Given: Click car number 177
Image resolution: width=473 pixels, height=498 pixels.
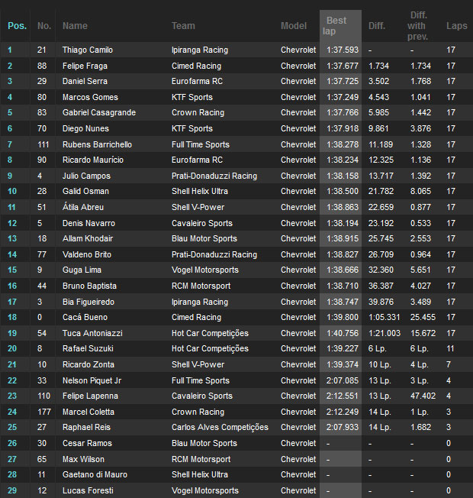Looking at the screenshot, I should [x=44, y=412].
